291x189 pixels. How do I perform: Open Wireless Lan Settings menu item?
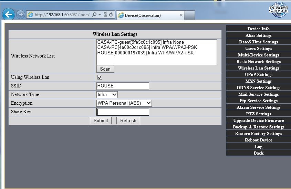(259, 68)
